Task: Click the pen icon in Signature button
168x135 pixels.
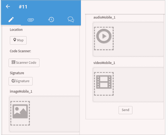Action: point(13,81)
